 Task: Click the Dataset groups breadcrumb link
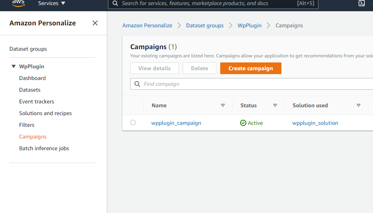tap(205, 25)
